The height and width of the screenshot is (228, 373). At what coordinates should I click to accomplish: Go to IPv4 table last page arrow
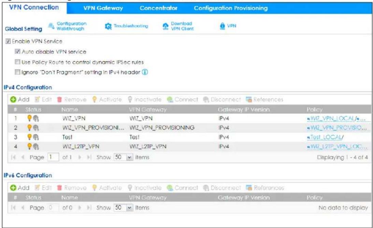coord(89,157)
